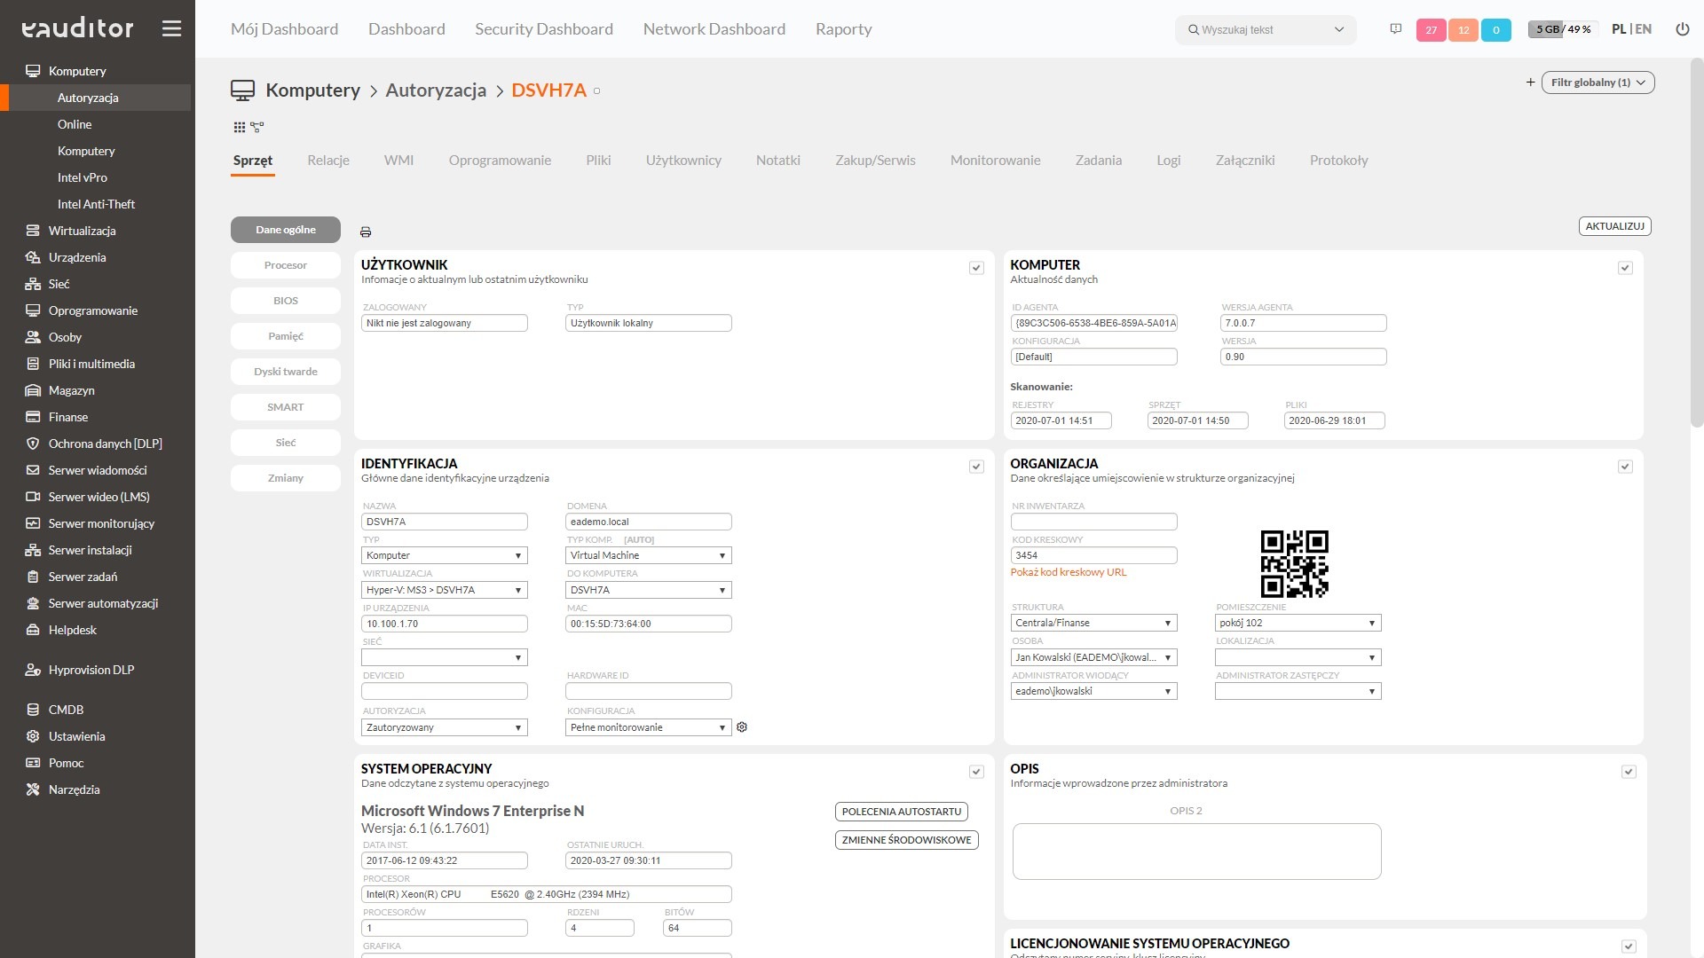Click the blue 0 alerts badge
The height and width of the screenshot is (958, 1704).
[x=1496, y=30]
